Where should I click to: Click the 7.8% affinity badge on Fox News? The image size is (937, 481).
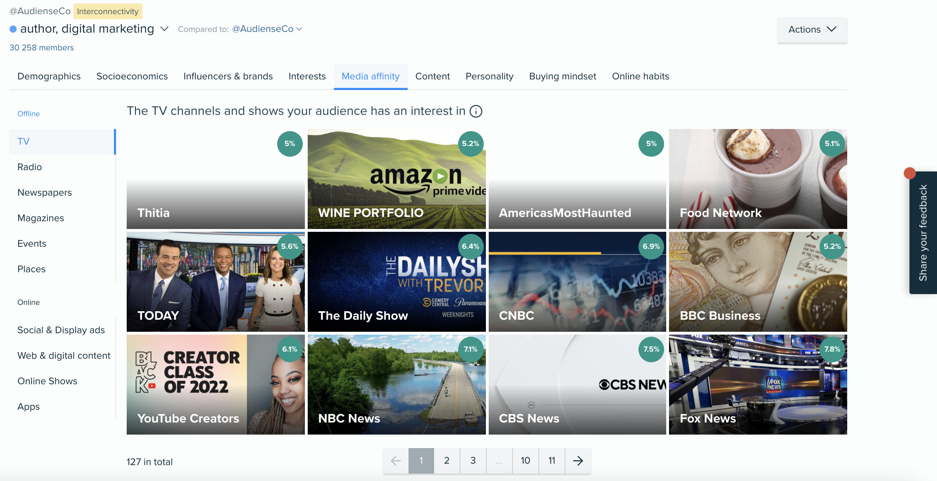[x=832, y=349]
